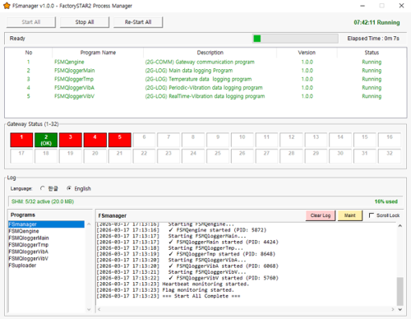Clear the log with Clear Log
The width and height of the screenshot is (411, 319).
(x=321, y=215)
